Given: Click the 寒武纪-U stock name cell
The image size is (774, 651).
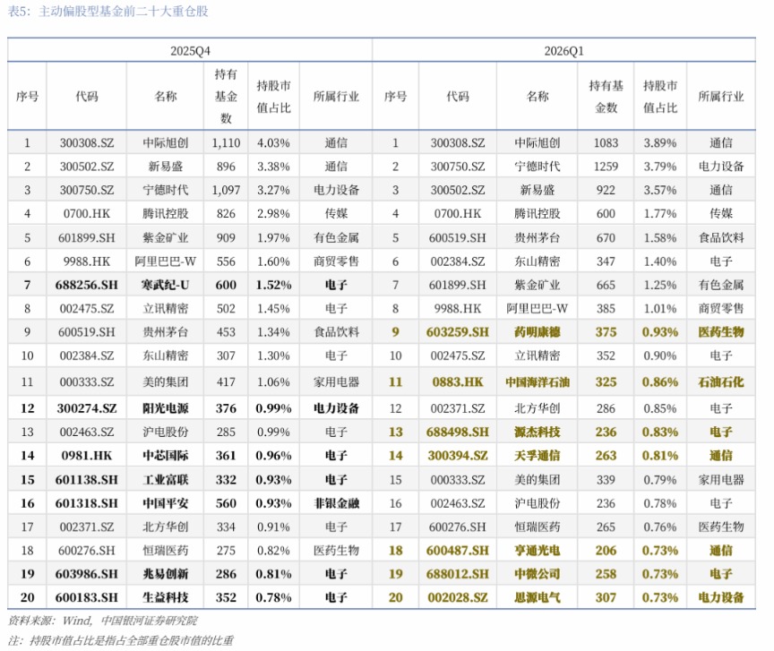Looking at the screenshot, I should coord(164,285).
